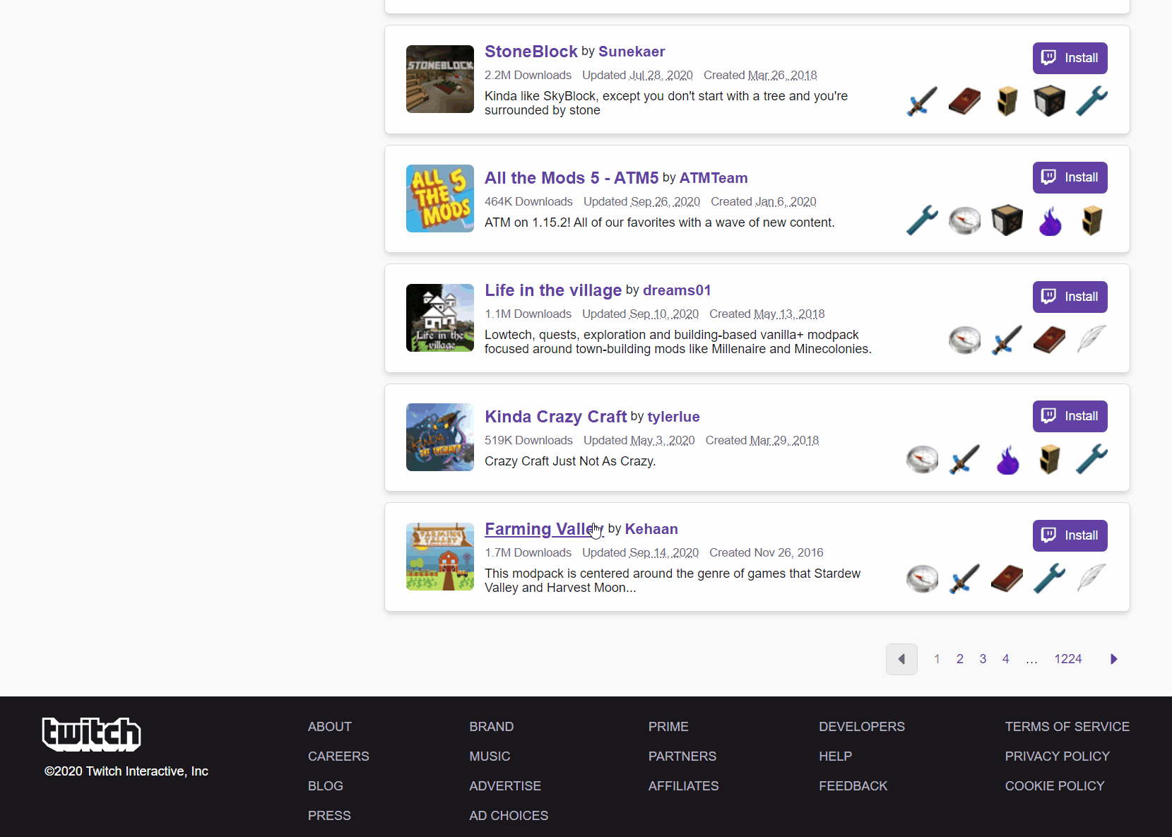Install All the Mods 5 - ATM5
The height and width of the screenshot is (837, 1172).
click(1070, 177)
